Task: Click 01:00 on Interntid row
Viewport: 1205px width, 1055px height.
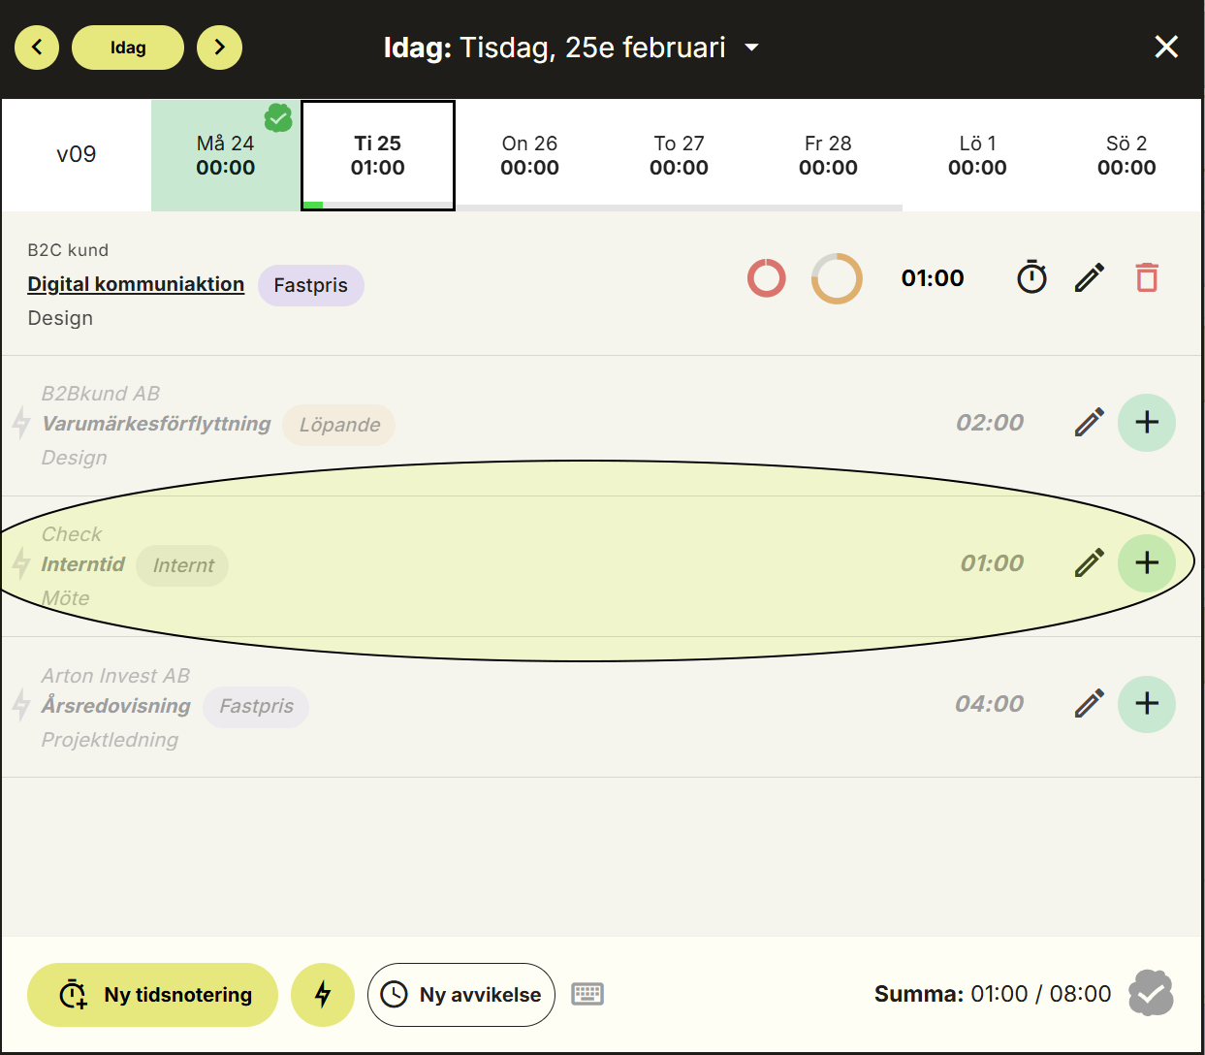Action: pyautogui.click(x=992, y=563)
